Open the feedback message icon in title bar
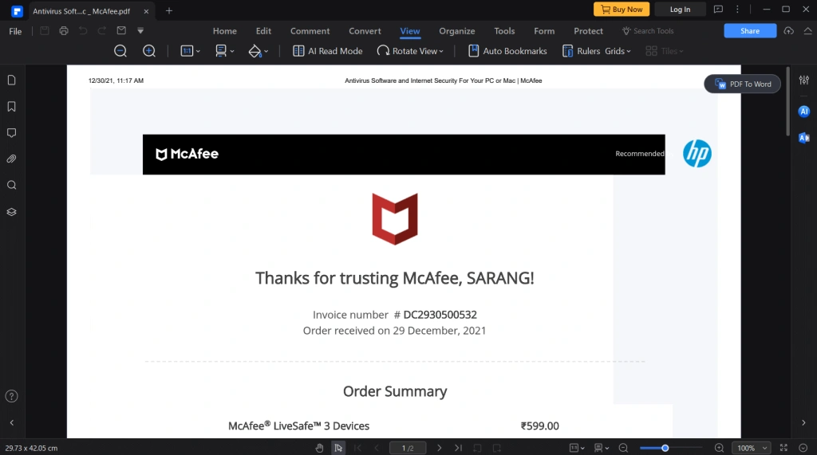Viewport: 817px width, 455px height. pos(718,10)
